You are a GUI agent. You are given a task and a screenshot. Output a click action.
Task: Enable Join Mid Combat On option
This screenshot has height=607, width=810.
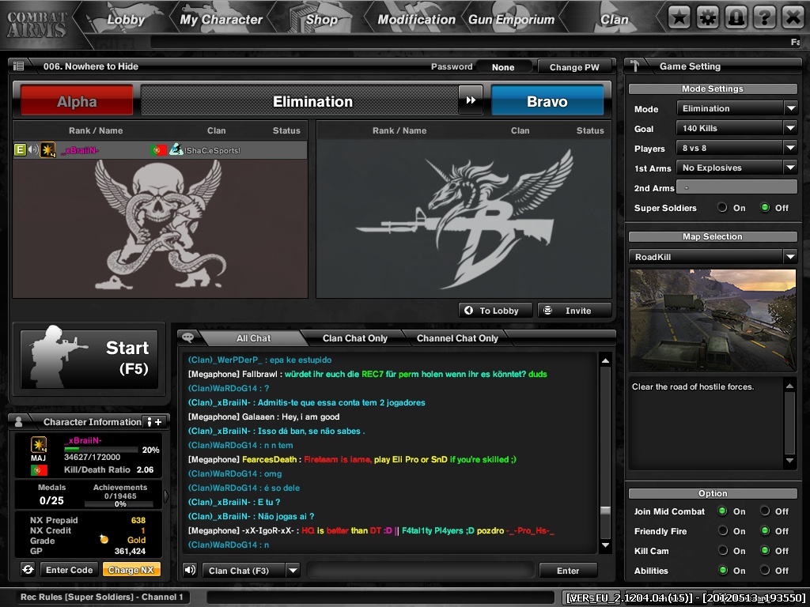click(722, 511)
